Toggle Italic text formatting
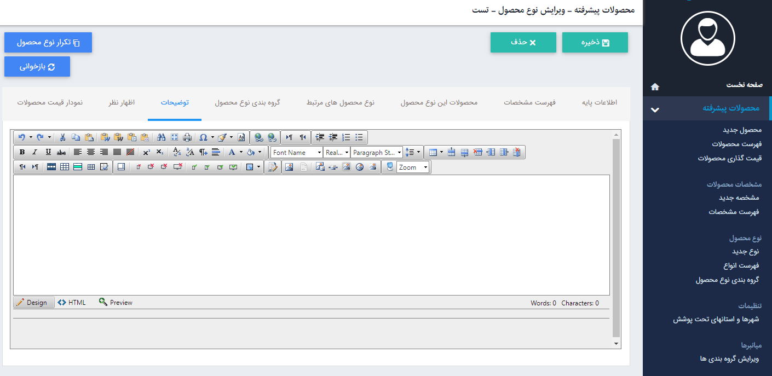 point(35,152)
